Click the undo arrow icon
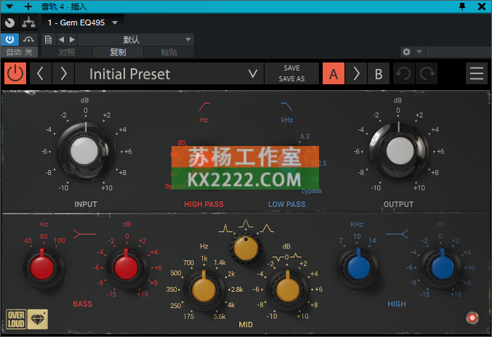This screenshot has width=492, height=337. click(403, 73)
